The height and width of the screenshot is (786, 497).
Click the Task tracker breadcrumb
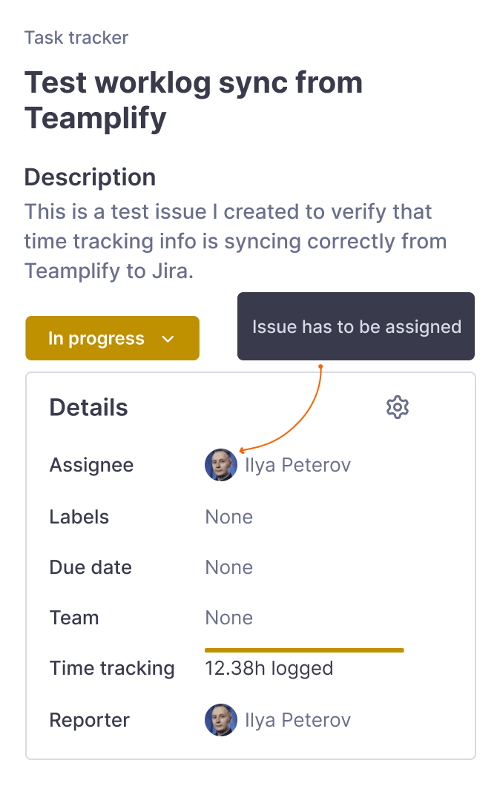76,38
